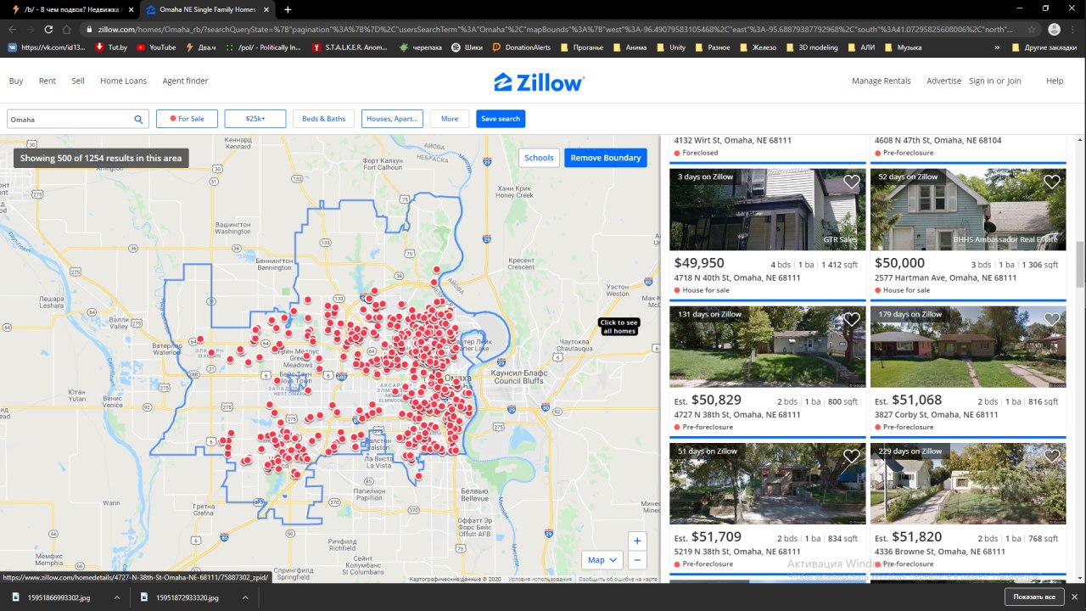Open the DonationAlerts bookmark
Image resolution: width=1086 pixels, height=611 pixels.
[523, 48]
